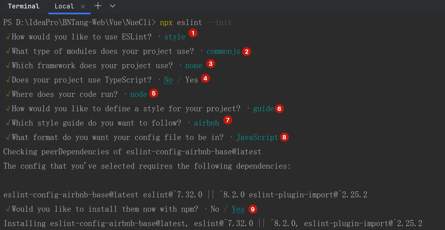
Task: Click the 'npx' command word
Action: tap(166, 23)
